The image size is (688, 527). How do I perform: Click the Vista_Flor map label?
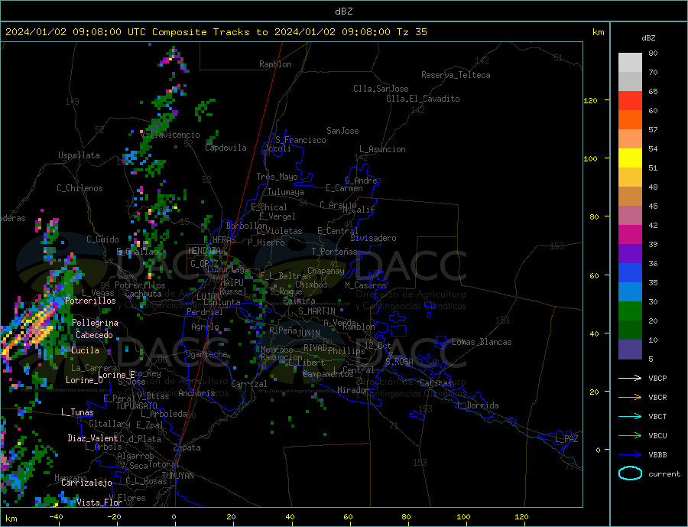[99, 503]
